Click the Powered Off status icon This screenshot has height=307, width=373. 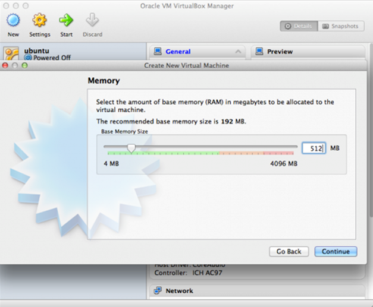tap(28, 58)
